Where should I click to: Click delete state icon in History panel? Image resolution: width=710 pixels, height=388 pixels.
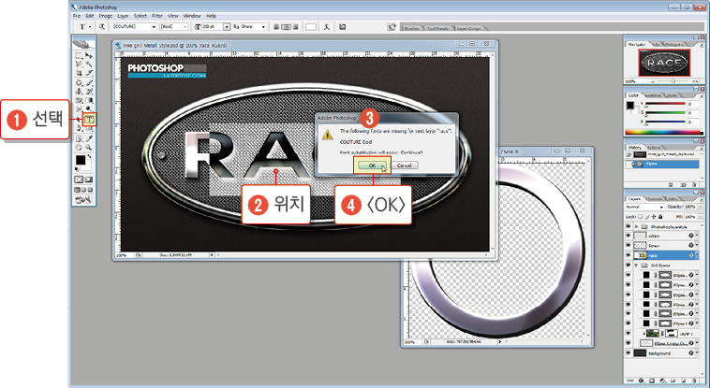(693, 184)
